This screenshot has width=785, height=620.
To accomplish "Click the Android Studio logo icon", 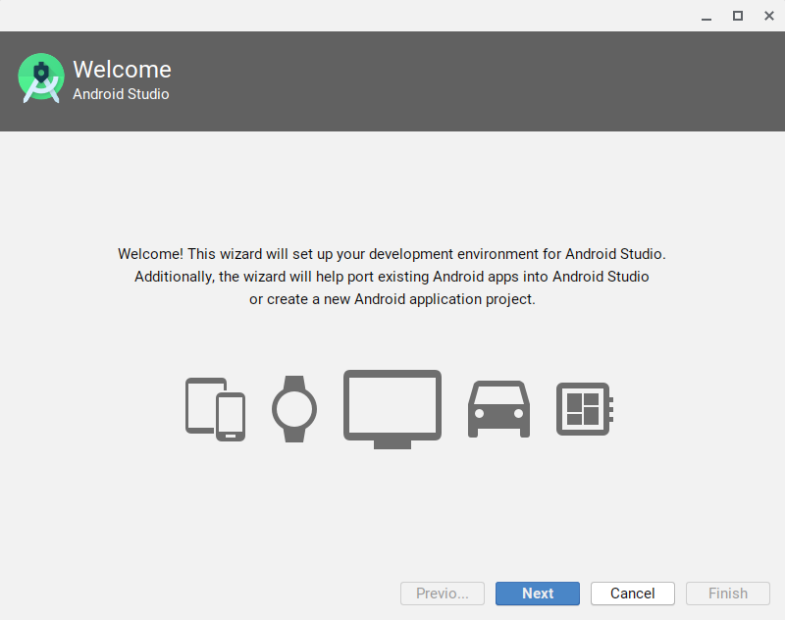I will click(x=41, y=78).
